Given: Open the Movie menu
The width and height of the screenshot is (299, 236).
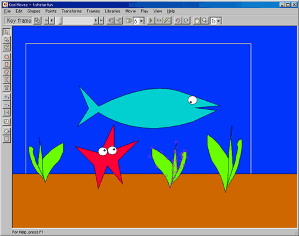Looking at the screenshot, I should click(x=130, y=11).
